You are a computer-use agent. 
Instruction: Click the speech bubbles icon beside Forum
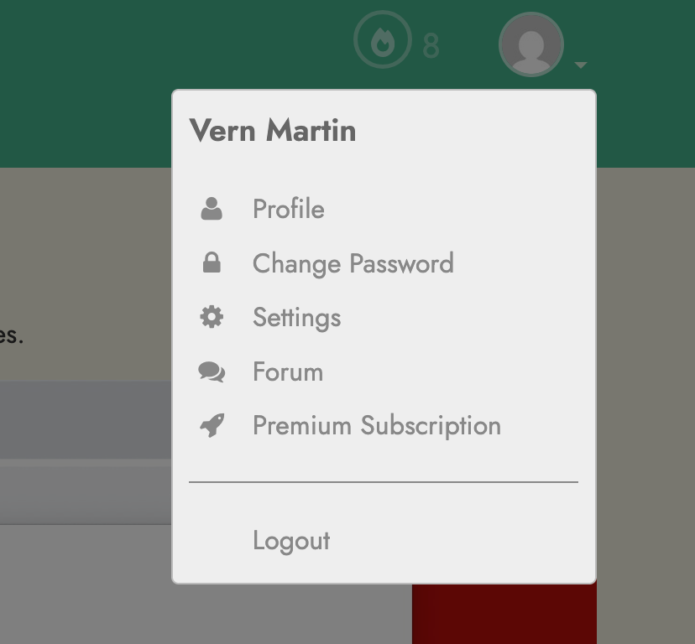[212, 371]
